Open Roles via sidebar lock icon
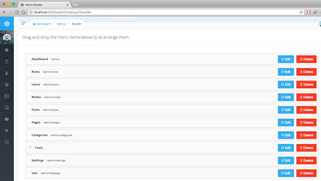The width and height of the screenshot is (321, 181). 7,61
